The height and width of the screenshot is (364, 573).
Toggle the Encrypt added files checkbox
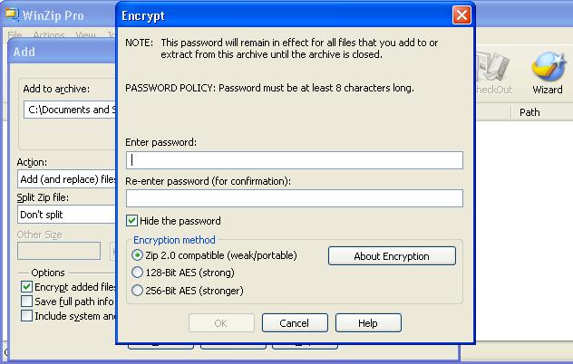click(x=26, y=287)
